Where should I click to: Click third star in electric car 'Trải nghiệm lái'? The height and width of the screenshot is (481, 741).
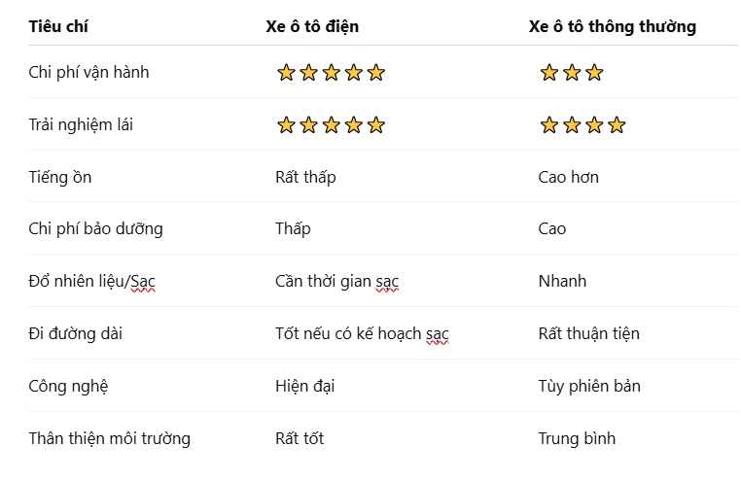click(x=331, y=125)
